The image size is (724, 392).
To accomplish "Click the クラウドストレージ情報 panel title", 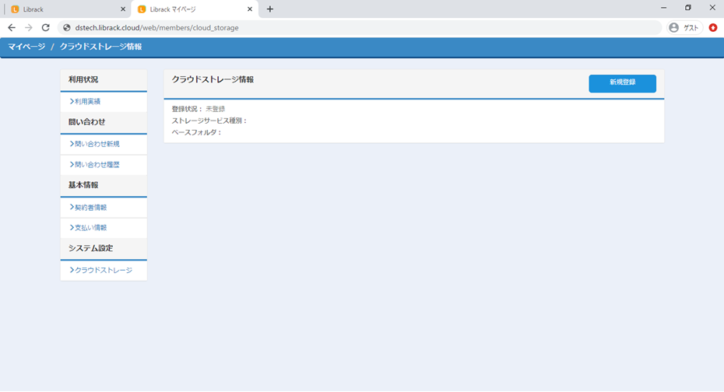I will click(x=213, y=79).
